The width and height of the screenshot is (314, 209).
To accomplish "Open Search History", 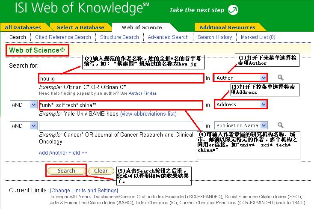I will coord(215,37).
